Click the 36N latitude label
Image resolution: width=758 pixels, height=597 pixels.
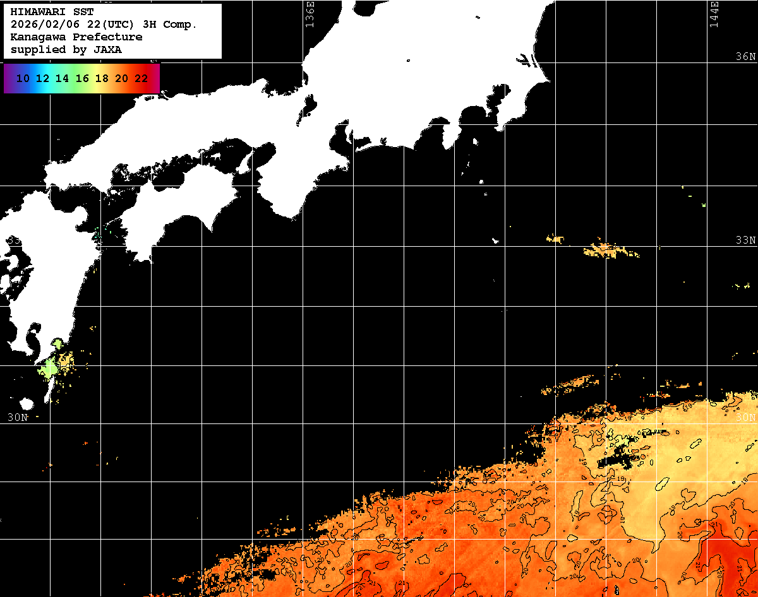[x=745, y=57]
